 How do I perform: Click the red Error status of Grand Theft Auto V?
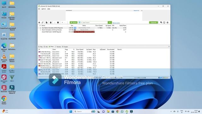84,32
